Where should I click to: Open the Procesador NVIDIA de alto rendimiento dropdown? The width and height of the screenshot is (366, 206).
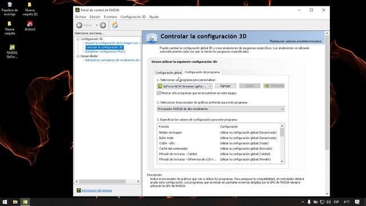221,109
